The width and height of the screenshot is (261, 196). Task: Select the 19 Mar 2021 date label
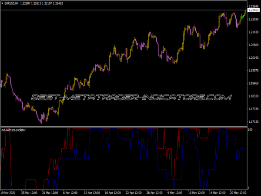point(9,192)
